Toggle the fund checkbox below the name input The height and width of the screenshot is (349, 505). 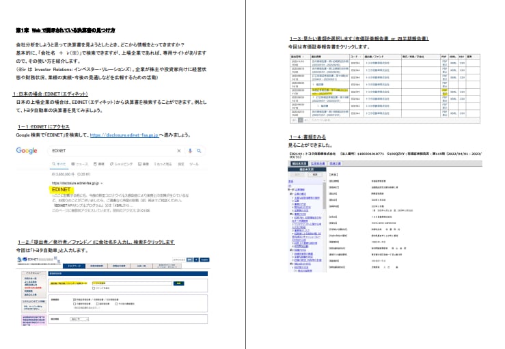94,288
